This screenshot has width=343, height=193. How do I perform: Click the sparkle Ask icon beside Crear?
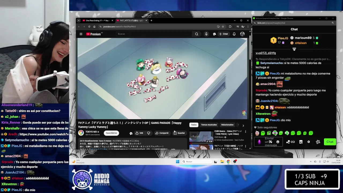tap(214, 34)
